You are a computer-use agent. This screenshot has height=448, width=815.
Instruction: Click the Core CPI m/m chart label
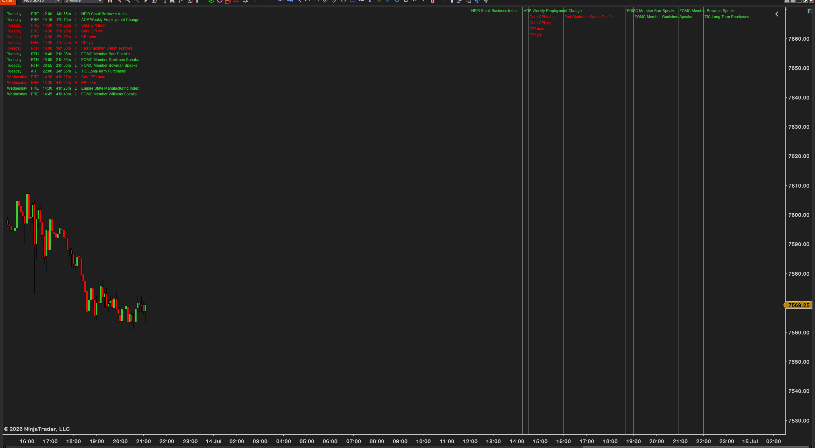click(541, 17)
